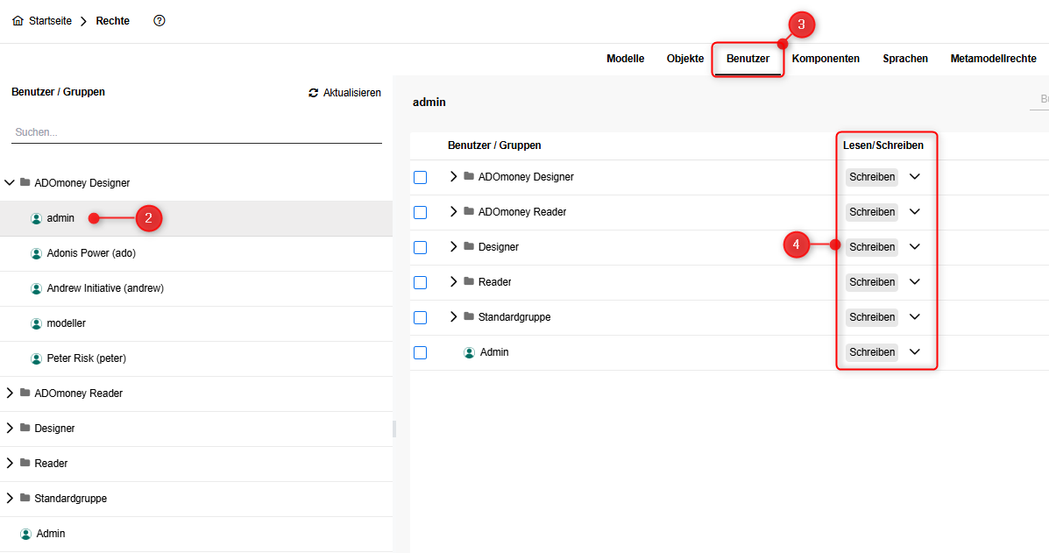Viewport: 1049px width, 553px height.
Task: Click the Lesen/Schreiben column header
Action: coord(883,145)
